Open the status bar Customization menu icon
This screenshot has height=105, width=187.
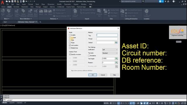(x=185, y=103)
